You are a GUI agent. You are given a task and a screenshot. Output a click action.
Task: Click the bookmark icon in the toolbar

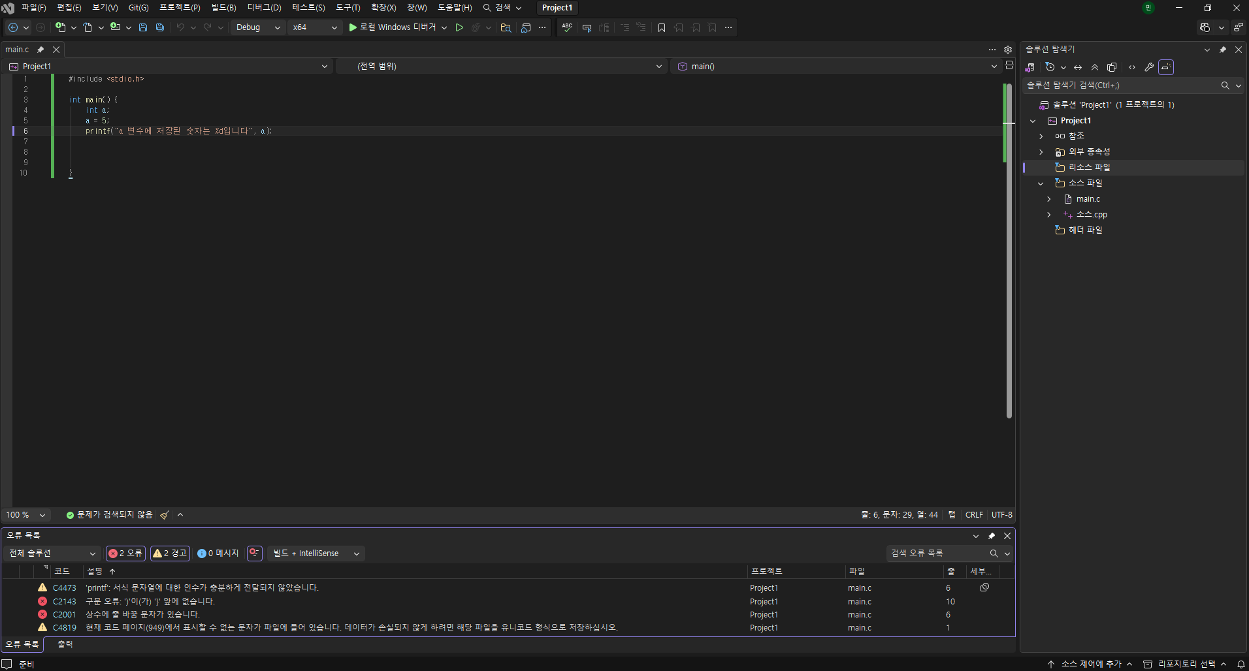tap(662, 27)
